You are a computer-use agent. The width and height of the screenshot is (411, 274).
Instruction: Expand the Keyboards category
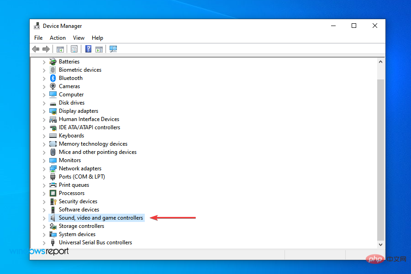44,135
